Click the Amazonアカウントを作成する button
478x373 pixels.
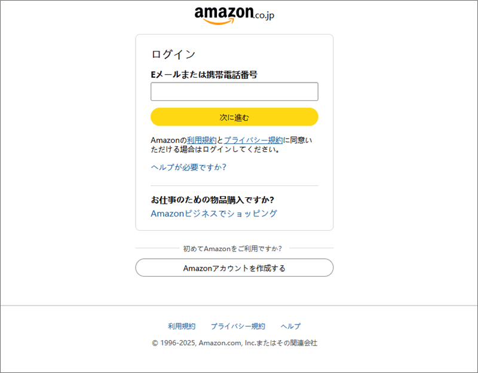[234, 268]
